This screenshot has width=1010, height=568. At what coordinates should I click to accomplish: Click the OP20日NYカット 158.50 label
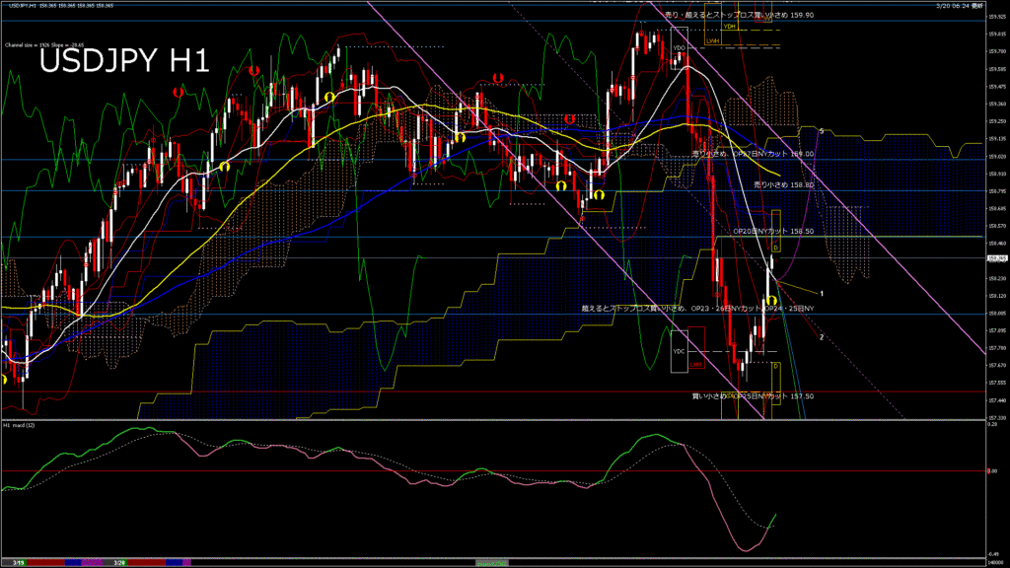pyautogui.click(x=773, y=230)
